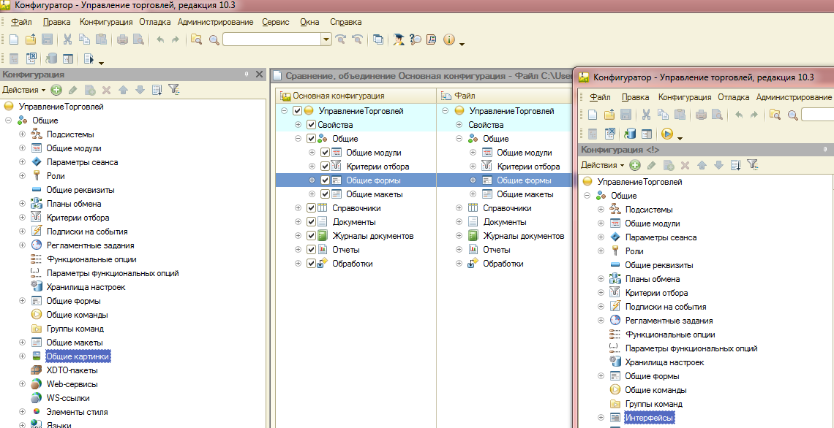This screenshot has width=834, height=428.
Task: Uncheck the Справочники checkbox in comparison tree
Action: tap(312, 208)
